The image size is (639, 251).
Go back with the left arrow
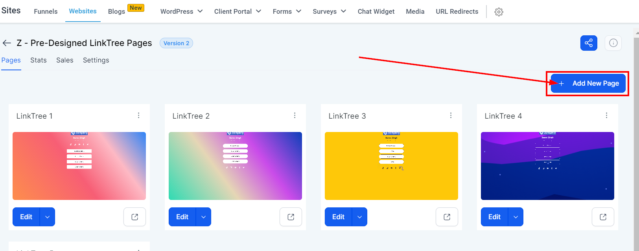[x=7, y=43]
